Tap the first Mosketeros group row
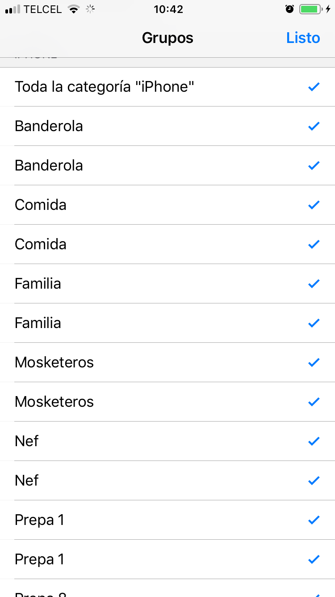The height and width of the screenshot is (597, 335). coord(167,362)
